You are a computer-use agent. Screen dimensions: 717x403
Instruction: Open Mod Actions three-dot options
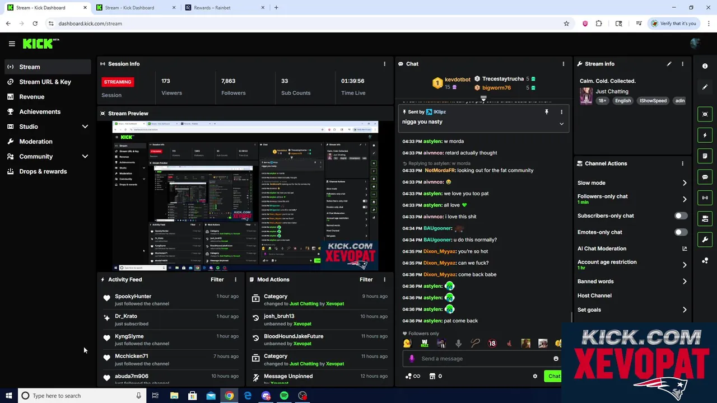384,279
